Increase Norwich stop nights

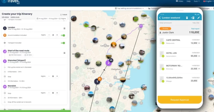tap(57, 93)
